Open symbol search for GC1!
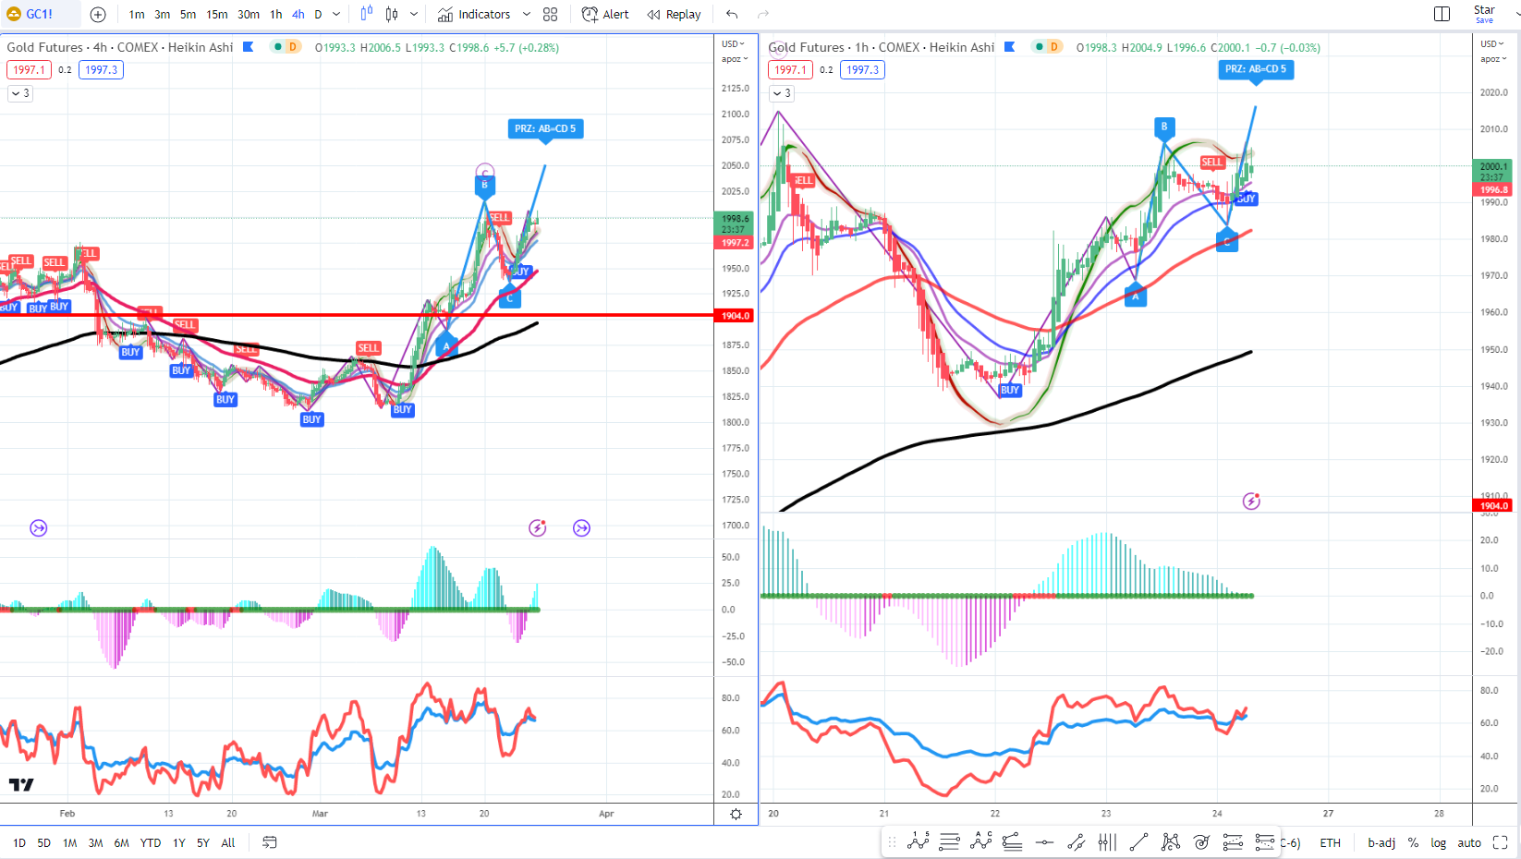The image size is (1521, 859). [39, 14]
